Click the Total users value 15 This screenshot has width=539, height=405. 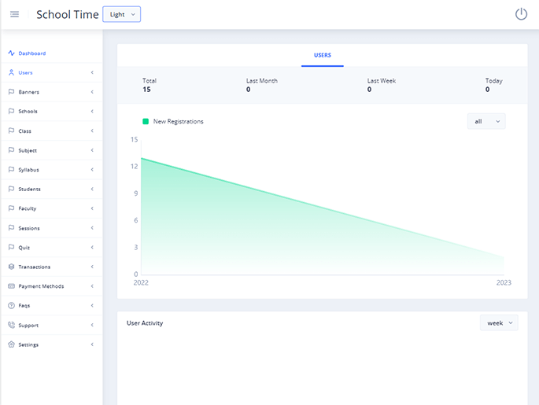147,90
